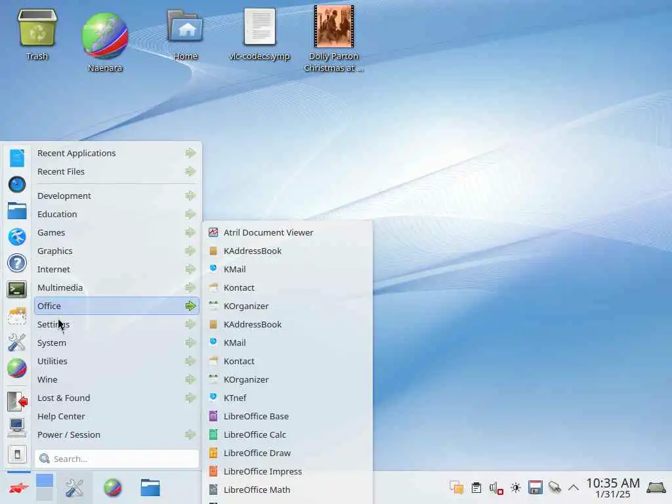Open brightness tray icon
The image size is (672, 504).
516,488
